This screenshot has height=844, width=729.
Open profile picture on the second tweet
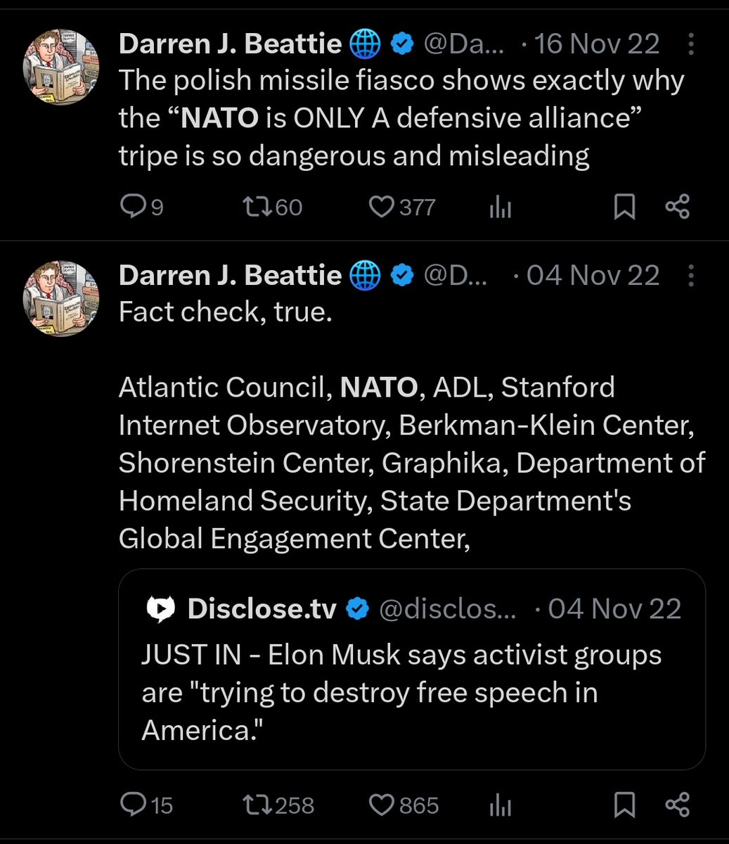pos(62,298)
